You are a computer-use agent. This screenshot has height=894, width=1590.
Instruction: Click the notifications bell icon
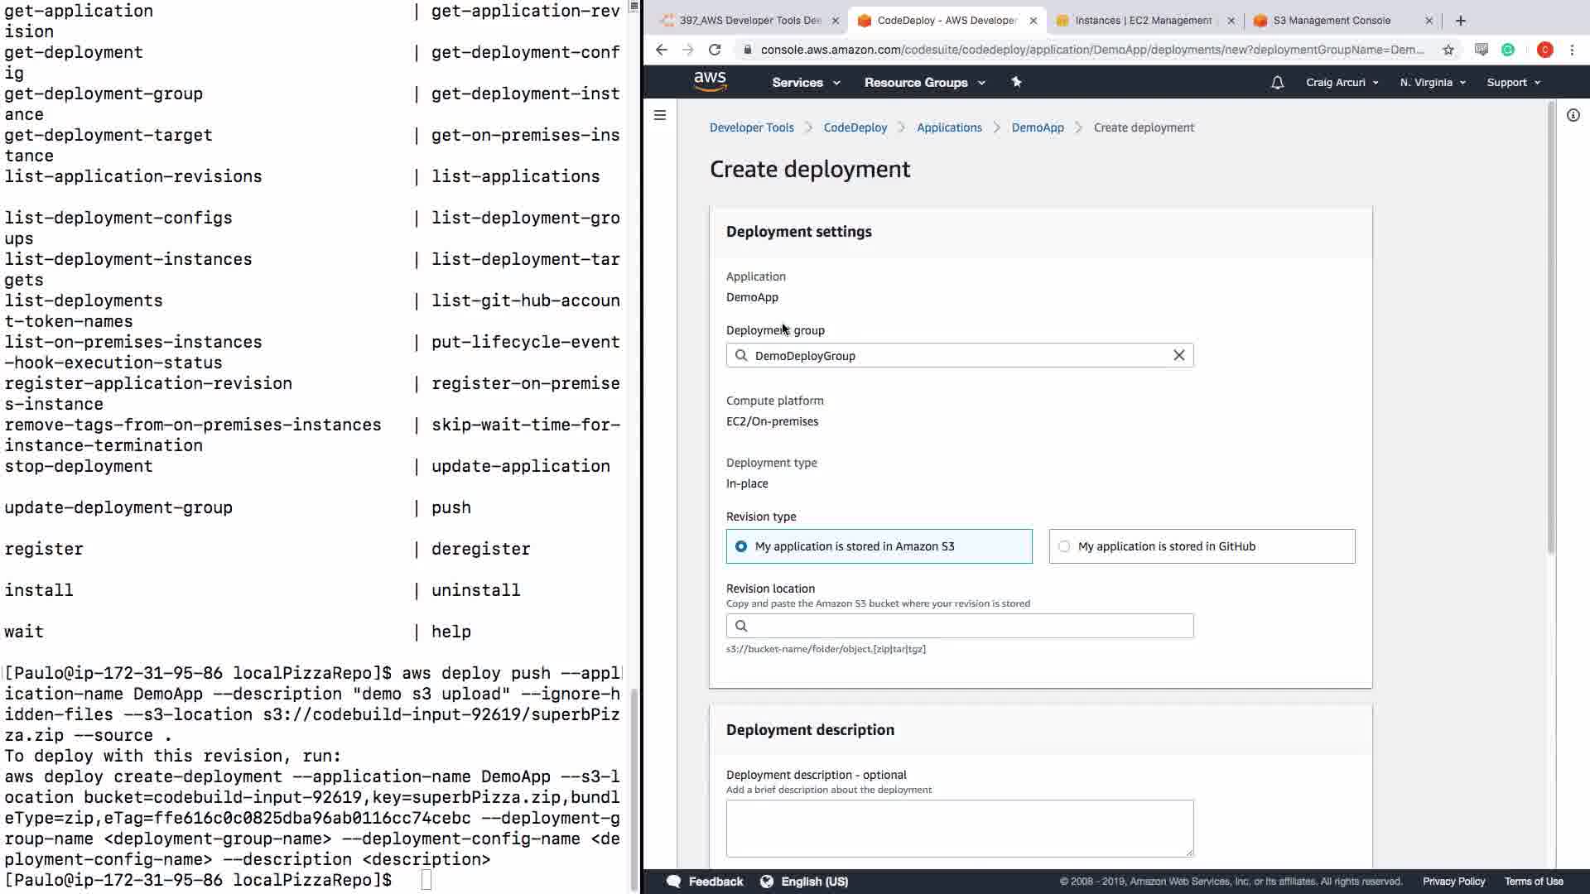click(x=1277, y=83)
